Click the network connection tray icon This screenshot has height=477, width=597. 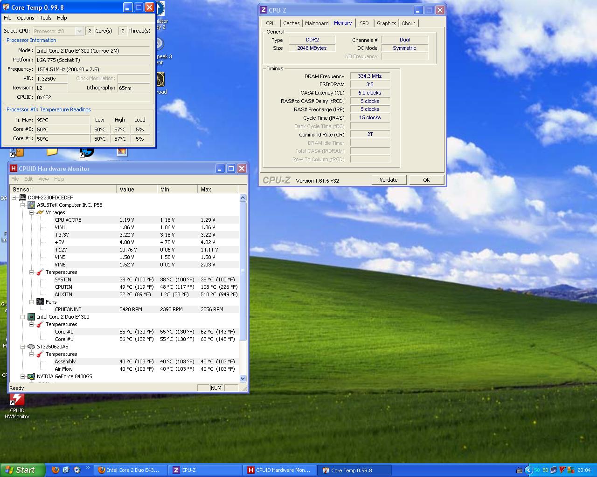tap(554, 470)
